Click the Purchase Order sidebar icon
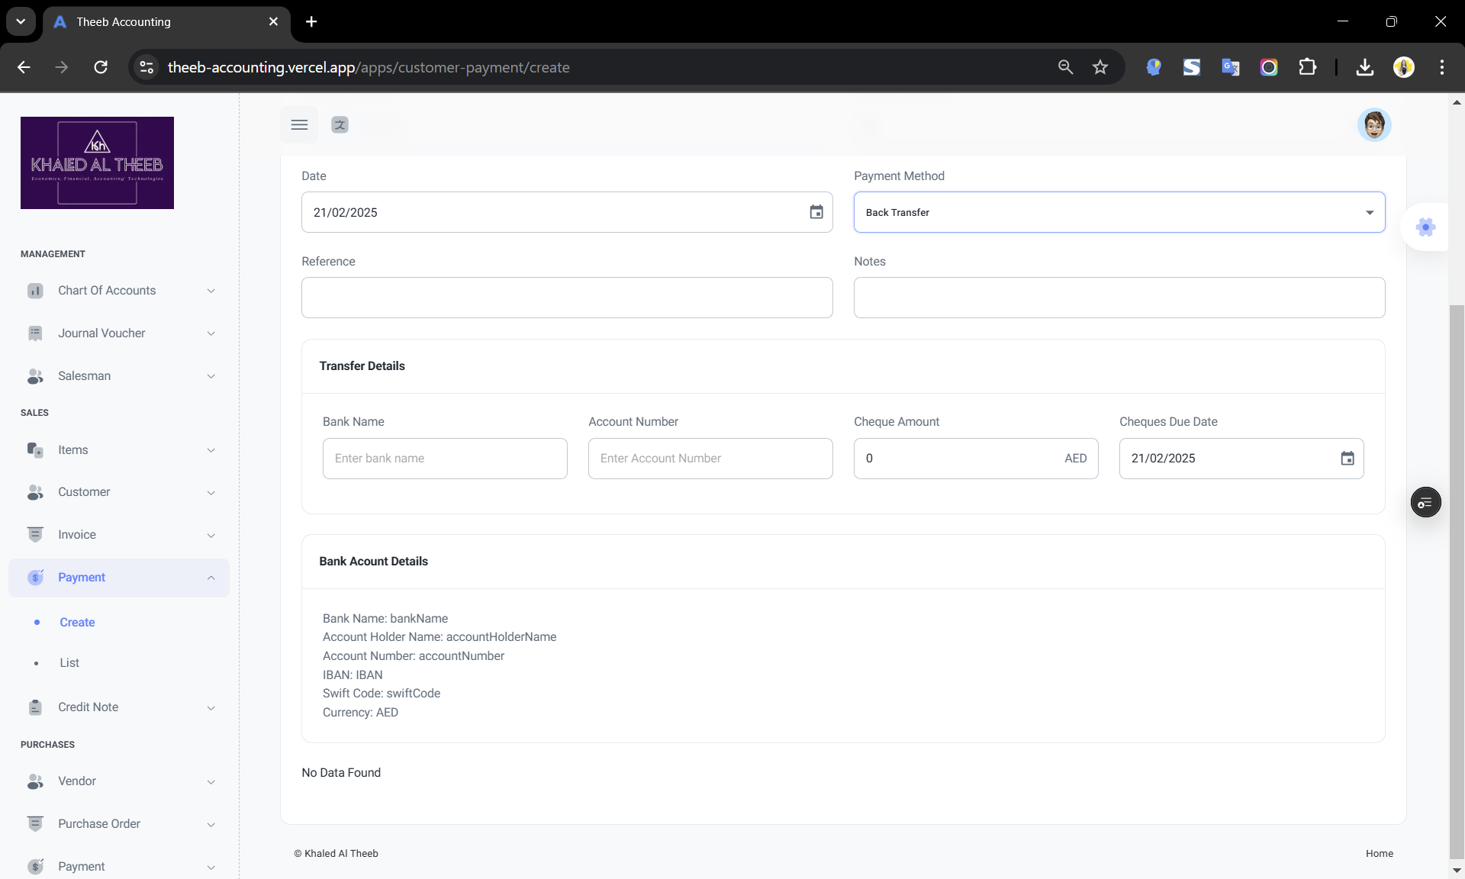Screen dimensions: 1465x879 pos(35,824)
